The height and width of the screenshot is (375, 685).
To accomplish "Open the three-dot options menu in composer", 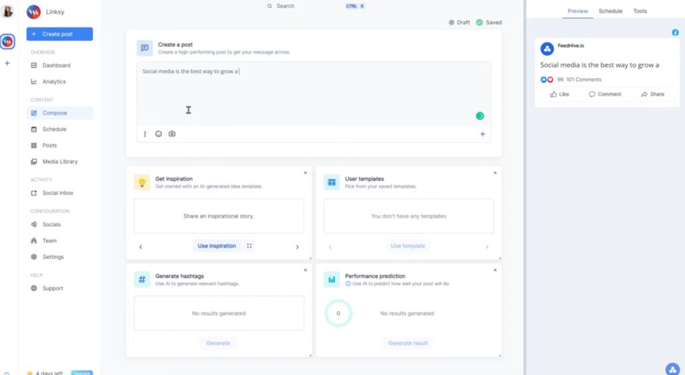I will tap(145, 134).
